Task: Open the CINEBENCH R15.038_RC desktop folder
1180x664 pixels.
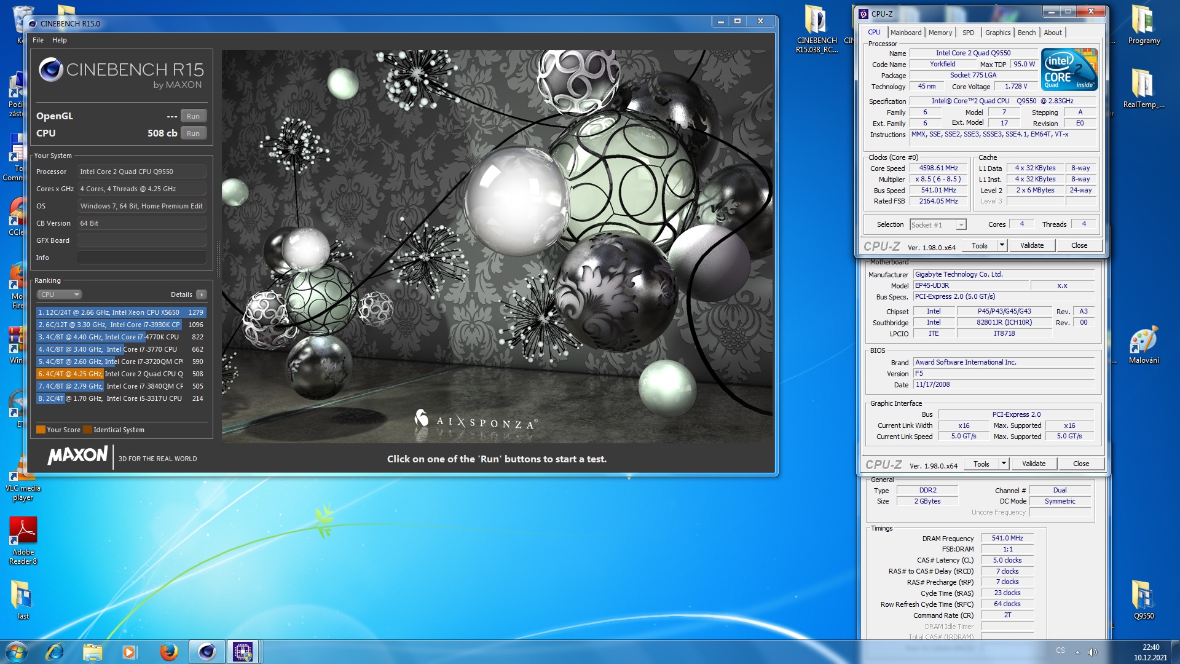Action: tap(816, 30)
